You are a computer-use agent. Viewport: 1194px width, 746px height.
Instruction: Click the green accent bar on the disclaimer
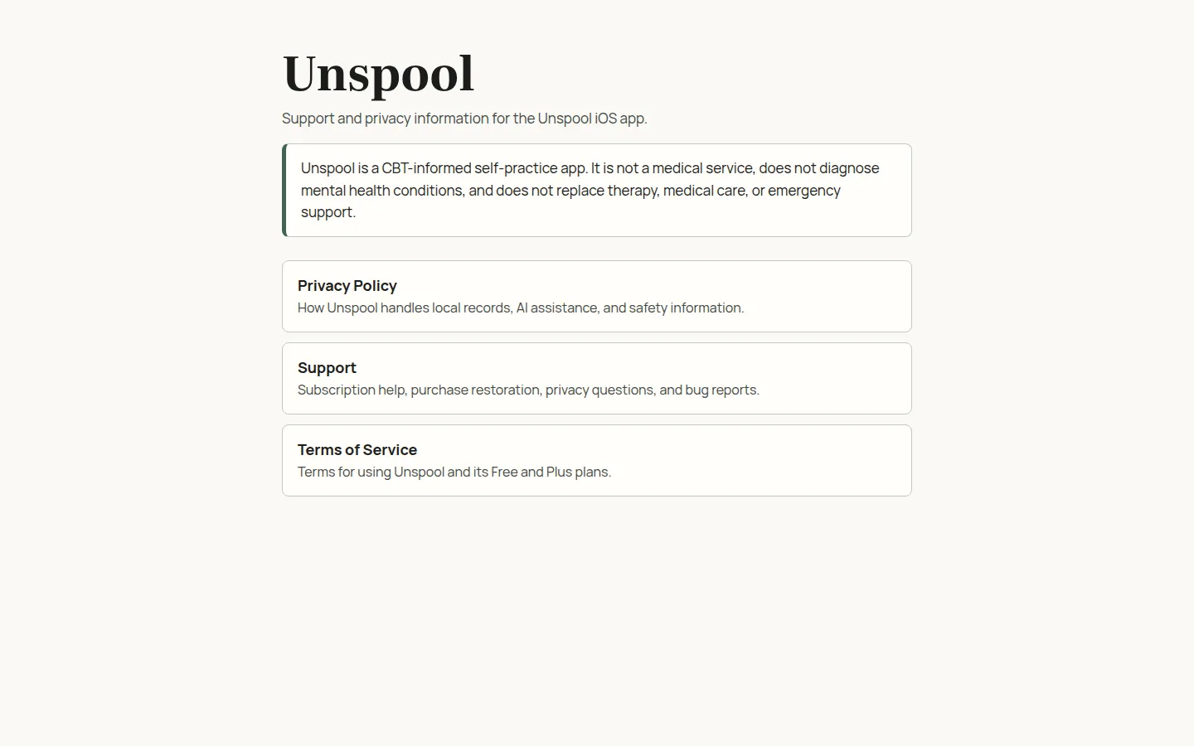pyautogui.click(x=284, y=190)
